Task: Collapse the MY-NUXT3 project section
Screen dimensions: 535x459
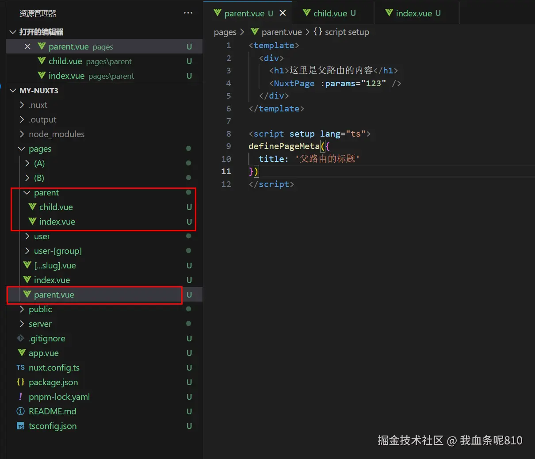Action: 13,91
